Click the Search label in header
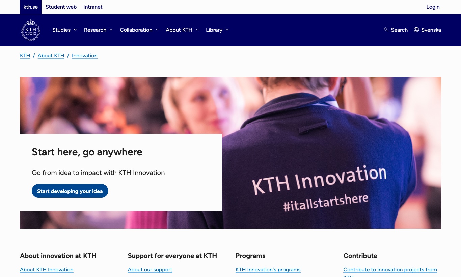 [399, 30]
